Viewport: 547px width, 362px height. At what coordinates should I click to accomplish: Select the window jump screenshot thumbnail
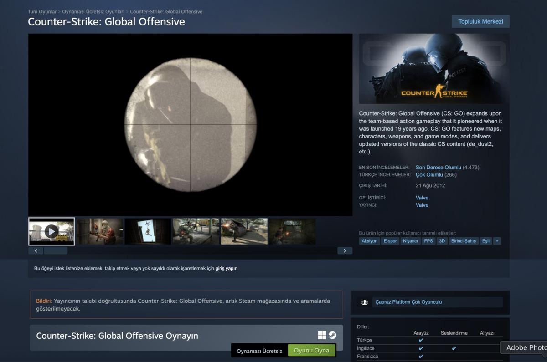[148, 231]
